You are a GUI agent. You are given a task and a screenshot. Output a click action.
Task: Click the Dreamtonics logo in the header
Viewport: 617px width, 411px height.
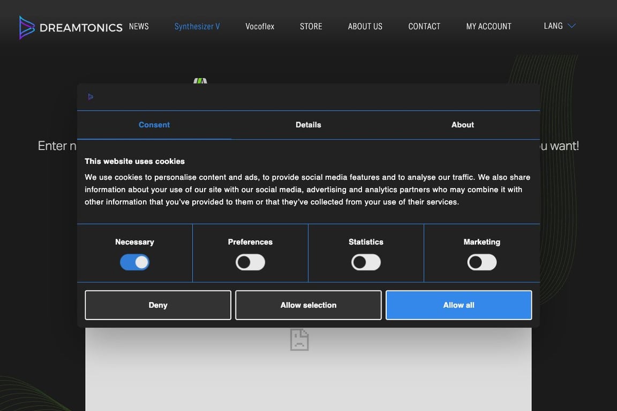point(71,27)
